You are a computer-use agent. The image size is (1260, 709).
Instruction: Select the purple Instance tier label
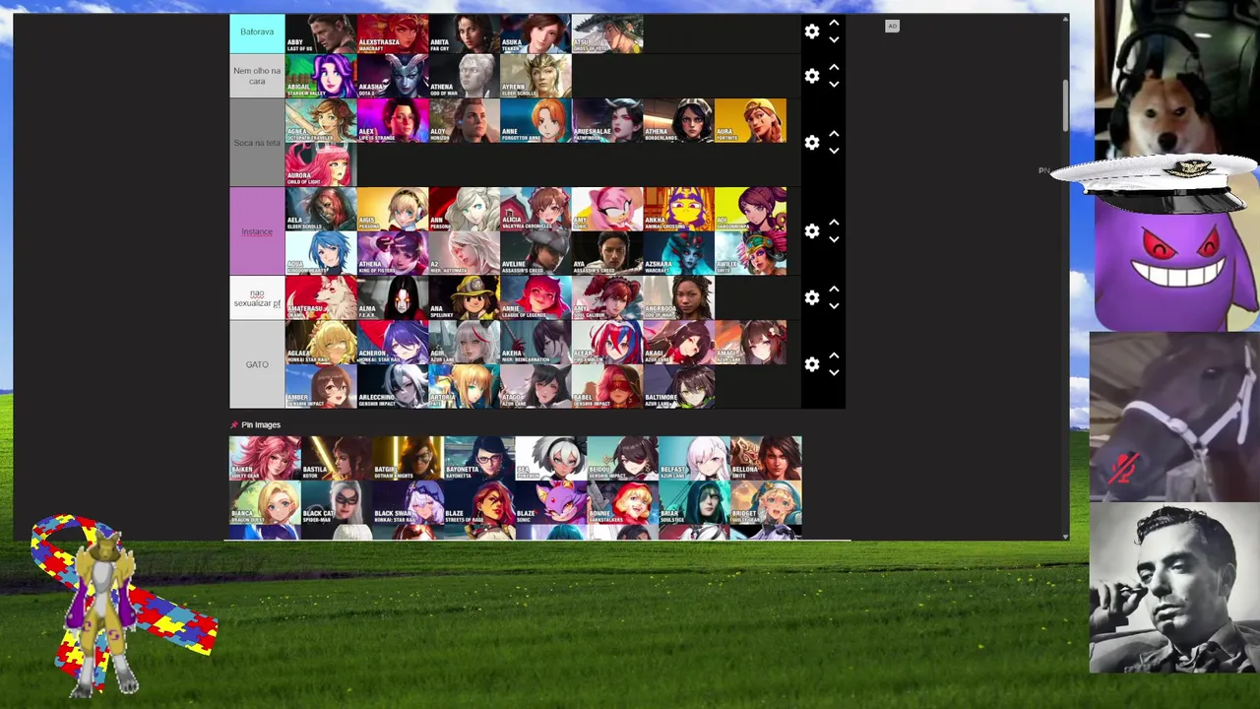[x=257, y=231]
